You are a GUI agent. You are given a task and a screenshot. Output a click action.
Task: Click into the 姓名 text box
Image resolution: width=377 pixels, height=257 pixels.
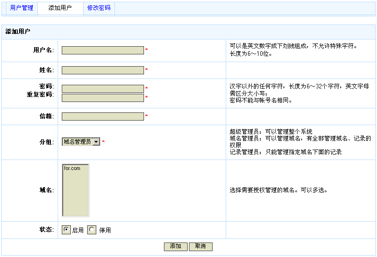[x=103, y=70]
